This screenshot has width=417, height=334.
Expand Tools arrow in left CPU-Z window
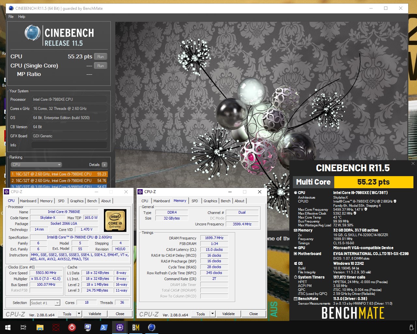coord(79,314)
